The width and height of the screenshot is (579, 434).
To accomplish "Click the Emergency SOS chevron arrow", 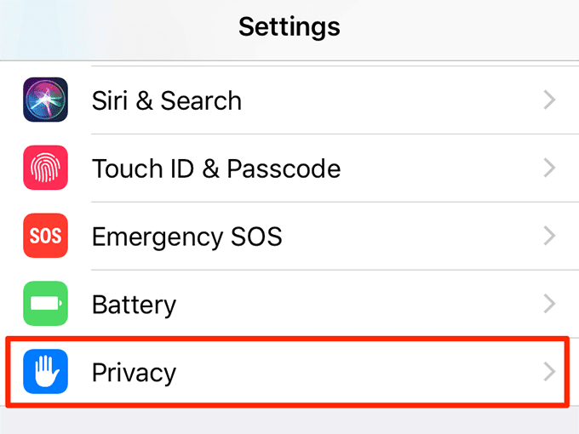I will pyautogui.click(x=549, y=236).
